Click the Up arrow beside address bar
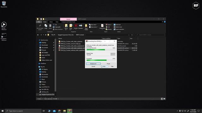Viewport: 202px width, 113px height. point(46,35)
